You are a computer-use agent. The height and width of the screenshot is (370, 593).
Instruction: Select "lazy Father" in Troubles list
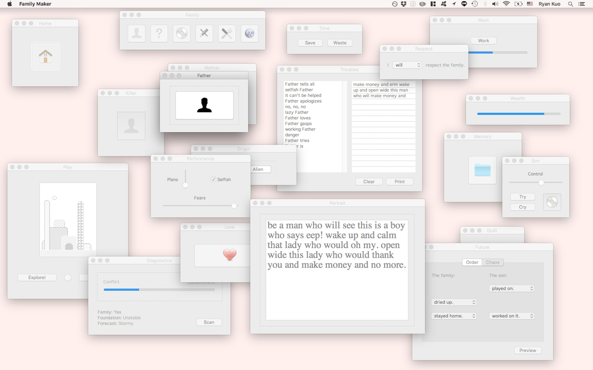(x=296, y=112)
